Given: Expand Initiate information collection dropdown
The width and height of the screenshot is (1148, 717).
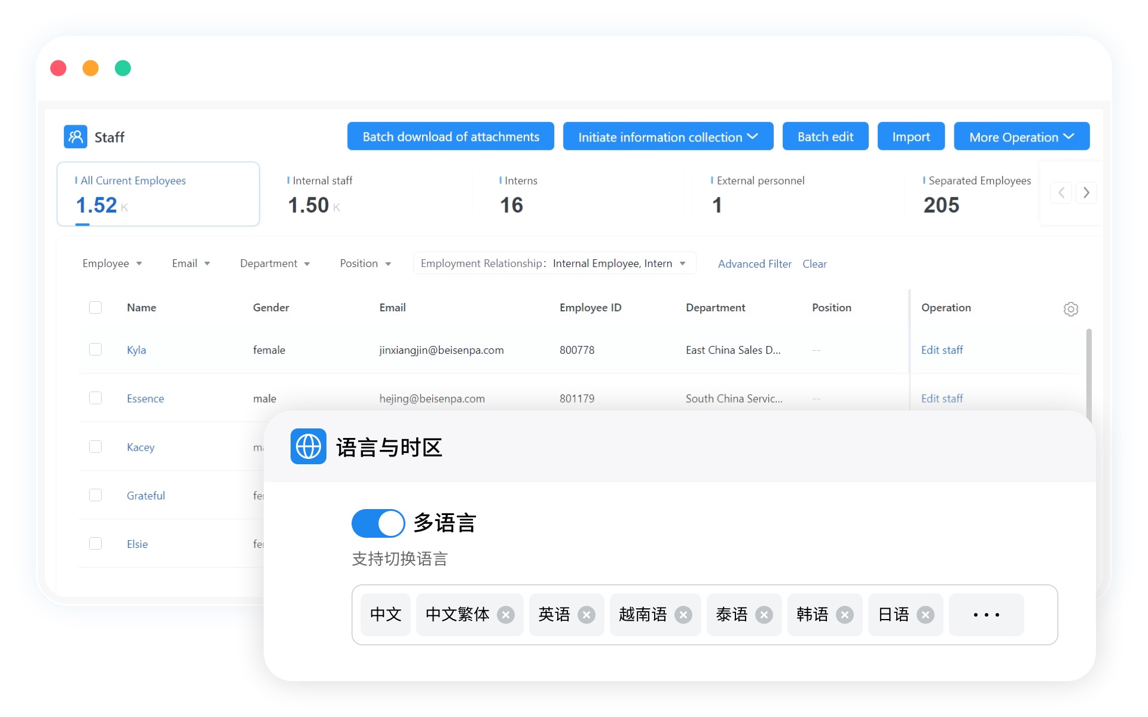Looking at the screenshot, I should coord(668,137).
